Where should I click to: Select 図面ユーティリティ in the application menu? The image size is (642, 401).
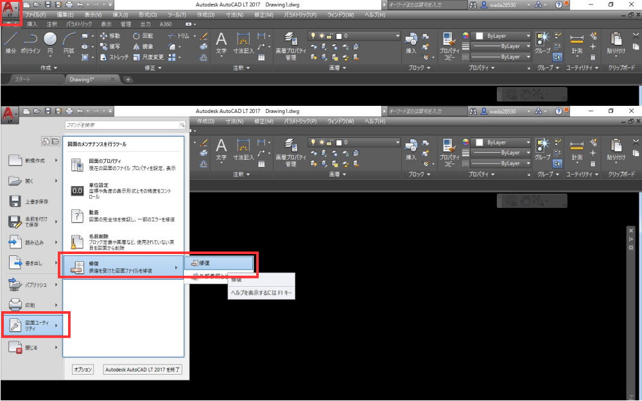[x=33, y=325]
